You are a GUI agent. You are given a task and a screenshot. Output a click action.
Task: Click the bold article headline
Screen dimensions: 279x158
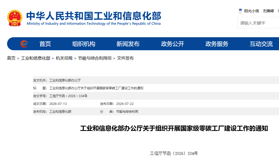174,128
